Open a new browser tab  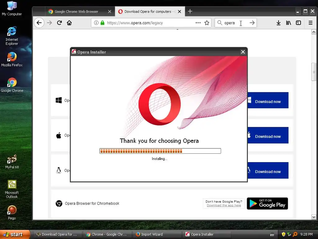(190, 12)
